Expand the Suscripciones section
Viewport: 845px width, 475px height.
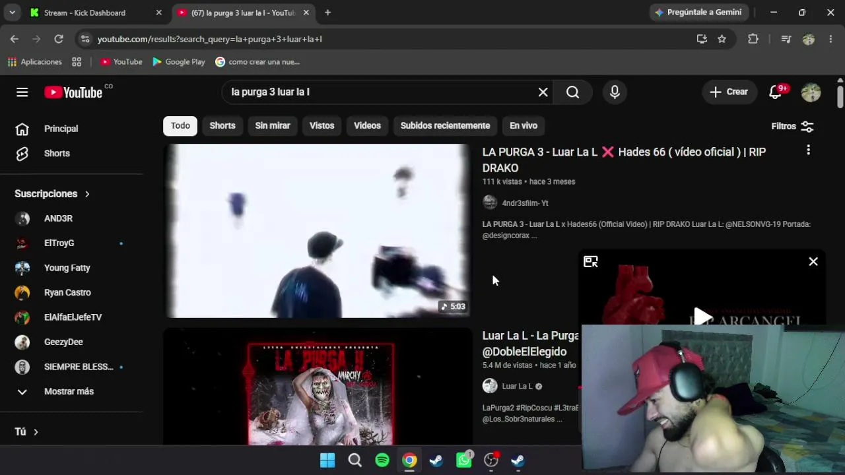(52, 194)
